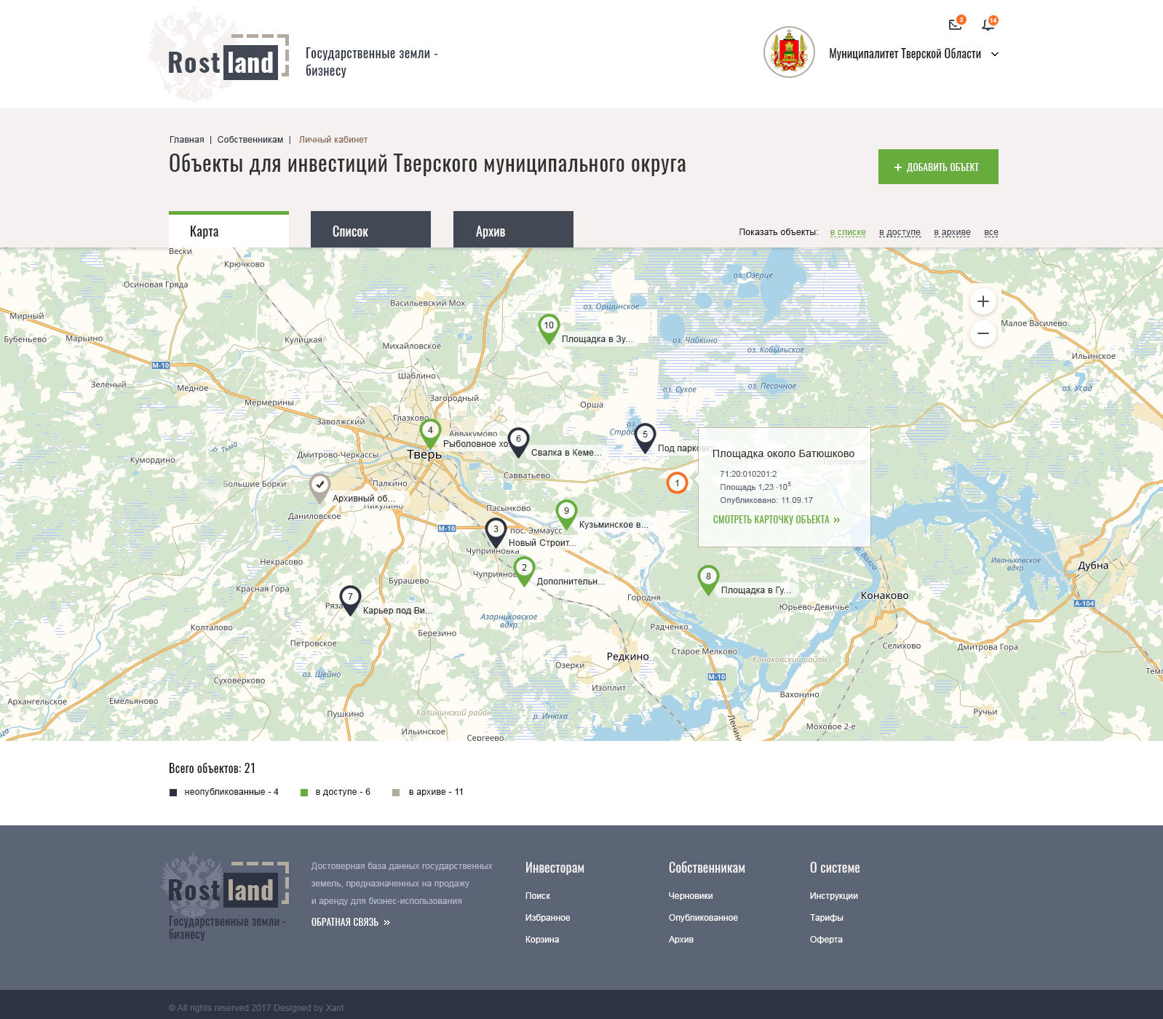This screenshot has height=1019, width=1163.
Task: Click the Конаково town label on map
Action: coord(885,595)
